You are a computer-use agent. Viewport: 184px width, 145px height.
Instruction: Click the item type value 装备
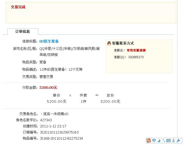point(43,62)
